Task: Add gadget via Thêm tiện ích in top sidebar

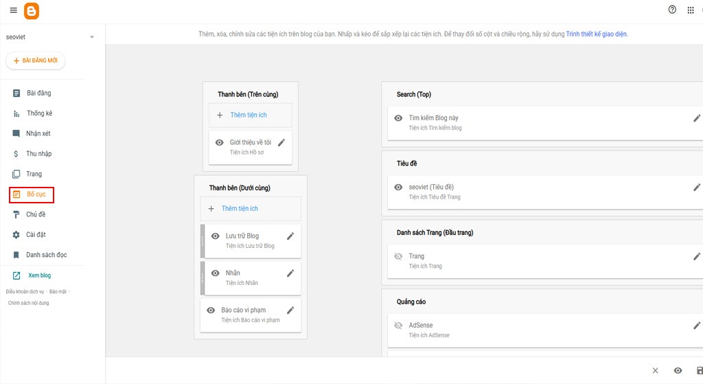Action: coord(250,115)
